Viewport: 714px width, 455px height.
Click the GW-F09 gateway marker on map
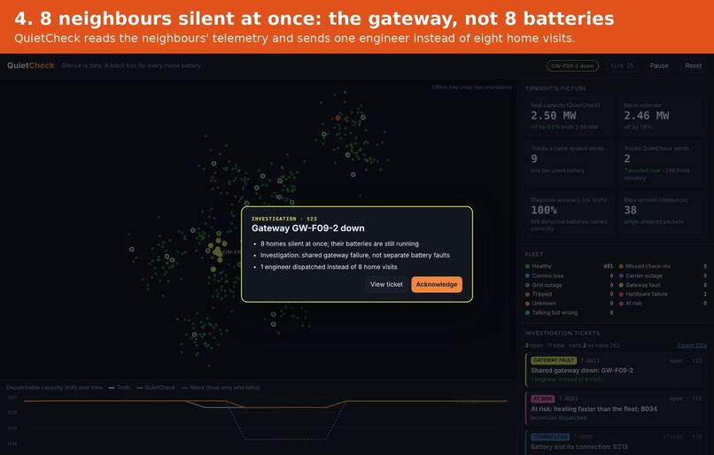[218, 251]
